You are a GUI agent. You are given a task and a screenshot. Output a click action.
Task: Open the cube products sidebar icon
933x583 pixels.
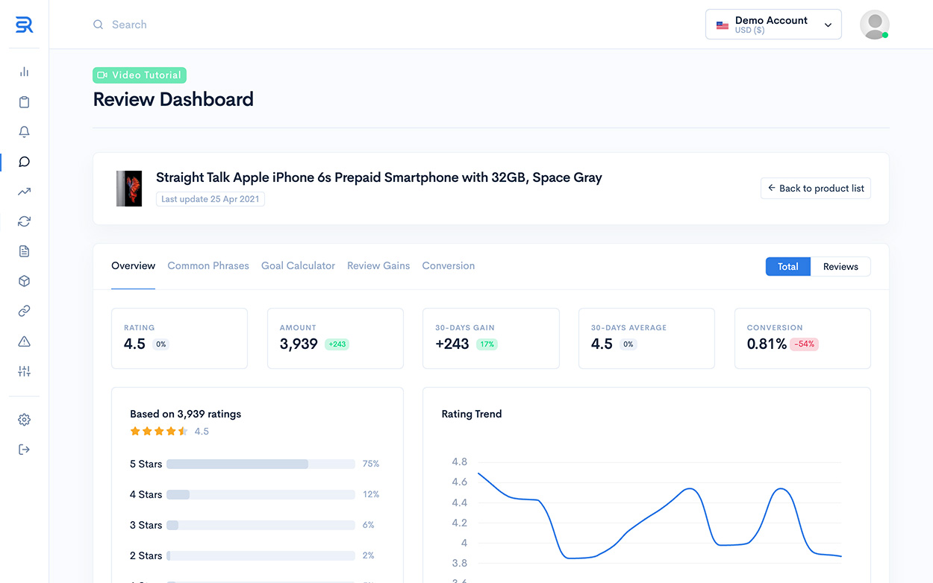point(25,281)
